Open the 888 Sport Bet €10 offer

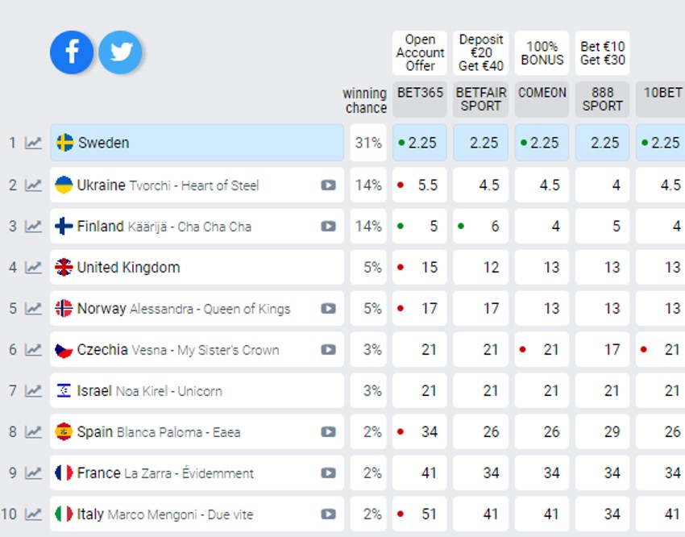[x=602, y=53]
